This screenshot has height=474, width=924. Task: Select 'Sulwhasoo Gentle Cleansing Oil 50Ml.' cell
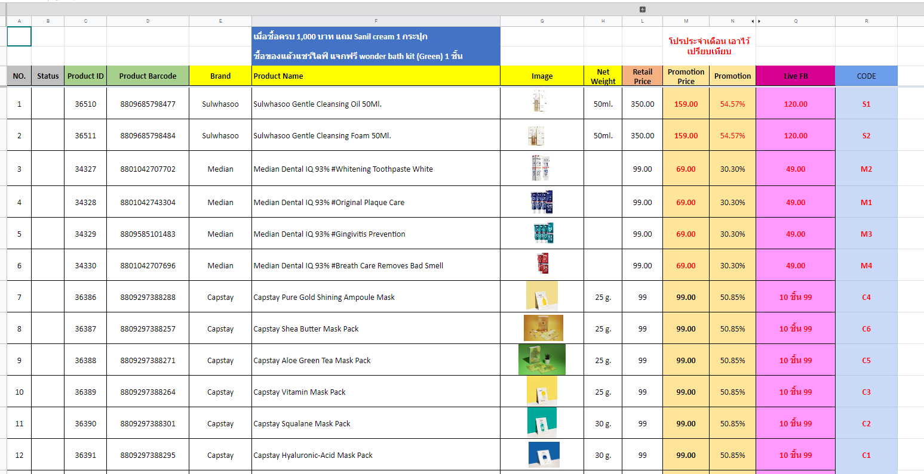376,104
